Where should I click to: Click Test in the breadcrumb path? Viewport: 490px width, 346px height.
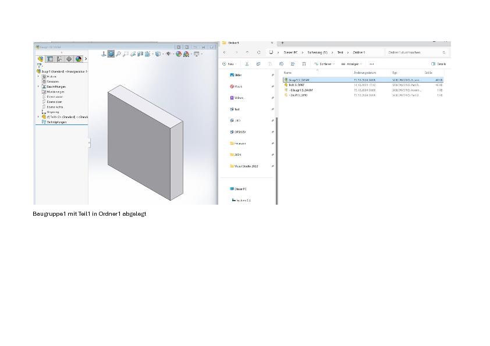click(340, 52)
